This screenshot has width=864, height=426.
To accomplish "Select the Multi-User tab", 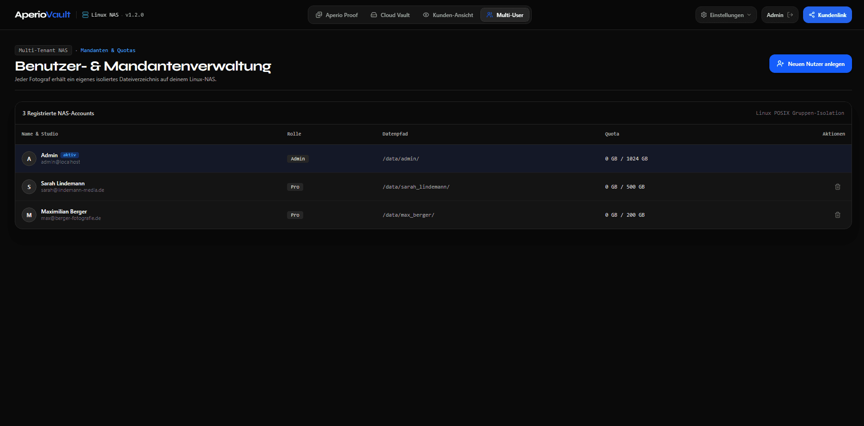I will 505,15.
